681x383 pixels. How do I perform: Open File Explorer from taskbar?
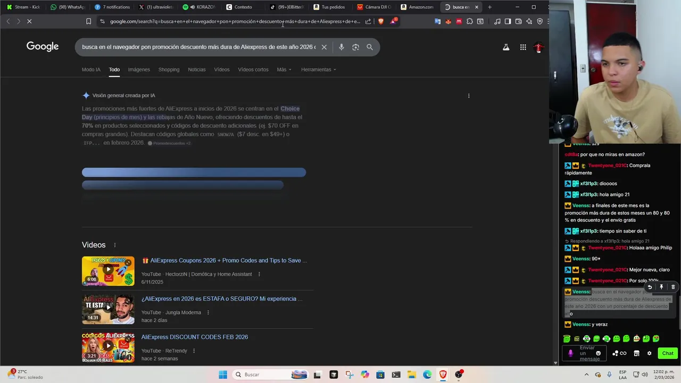pos(411,374)
